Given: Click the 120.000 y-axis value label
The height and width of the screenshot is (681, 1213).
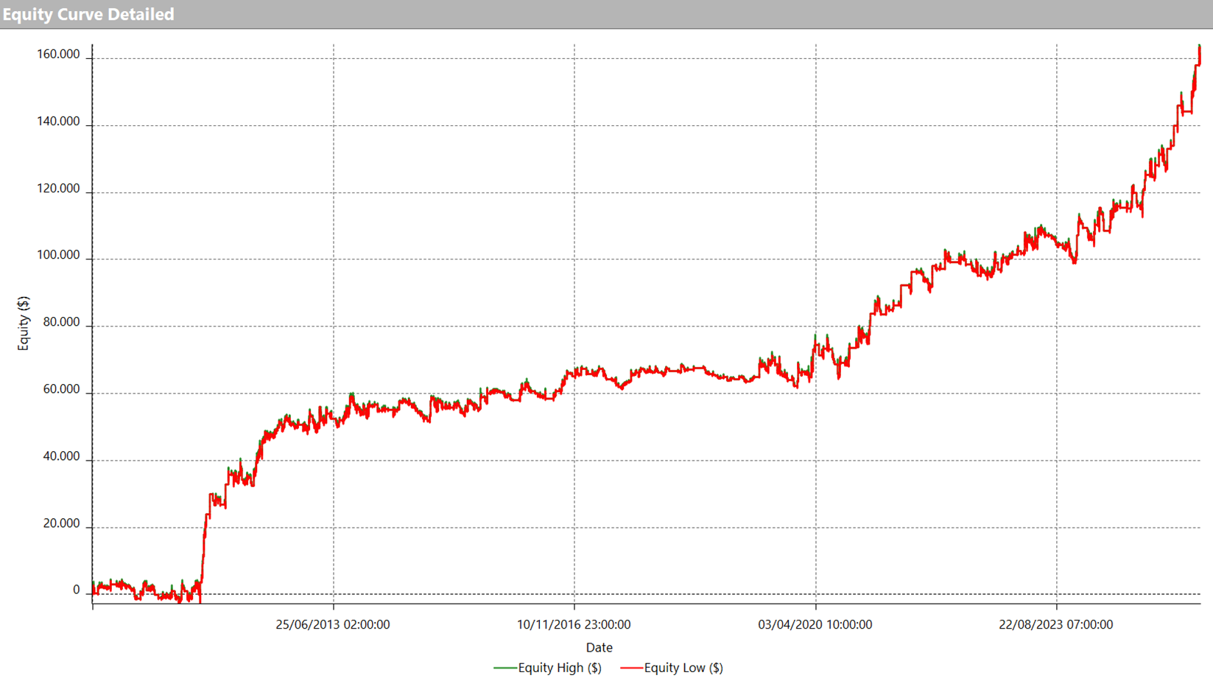Looking at the screenshot, I should [x=58, y=189].
